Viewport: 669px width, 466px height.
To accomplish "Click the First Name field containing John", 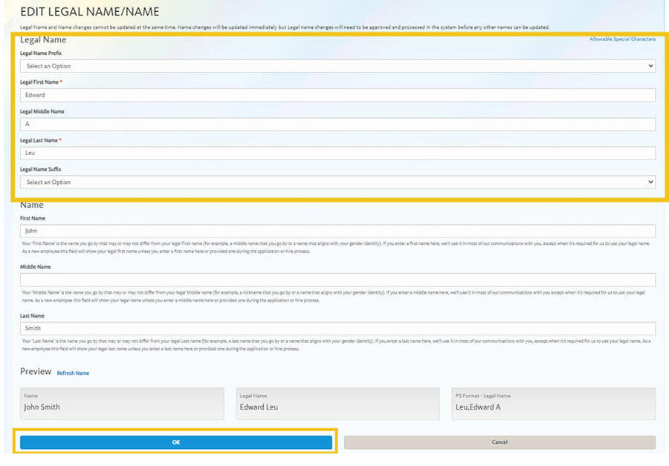I will tap(334, 231).
